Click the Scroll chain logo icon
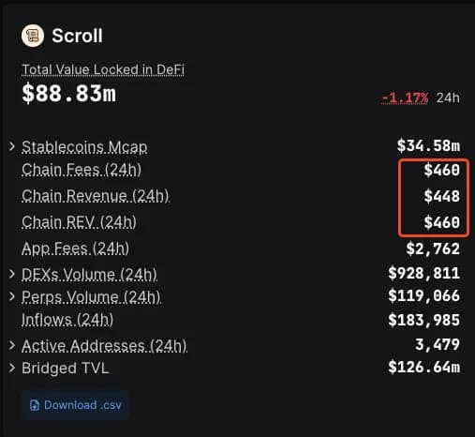 coord(33,36)
